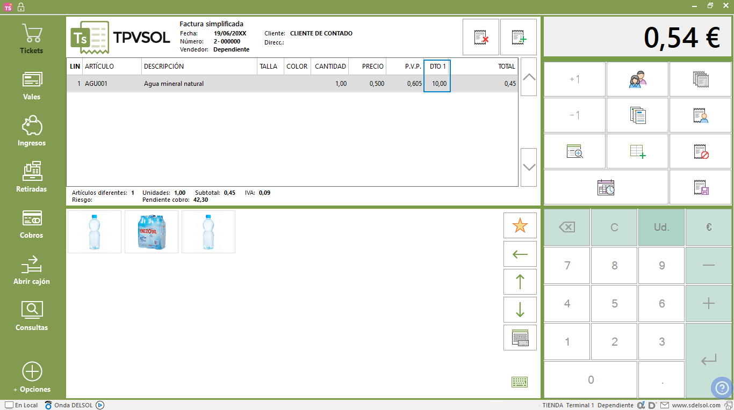
Task: Open the Cobros payment section
Action: pyautogui.click(x=32, y=224)
